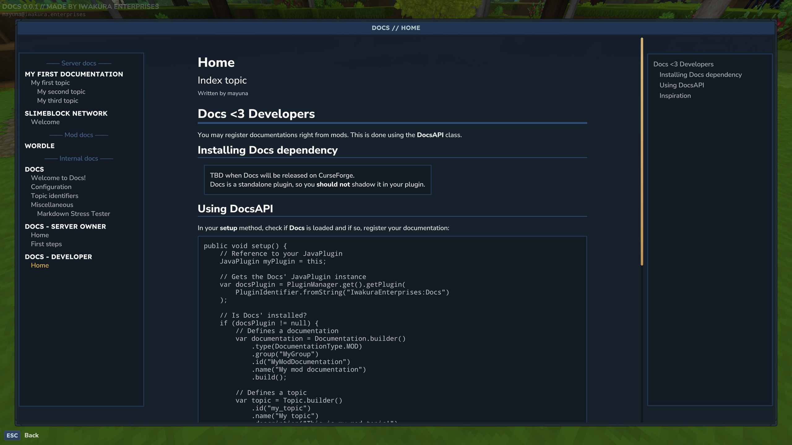The height and width of the screenshot is (445, 792).
Task: Open the Markdown Stress Tester page
Action: pos(74,214)
